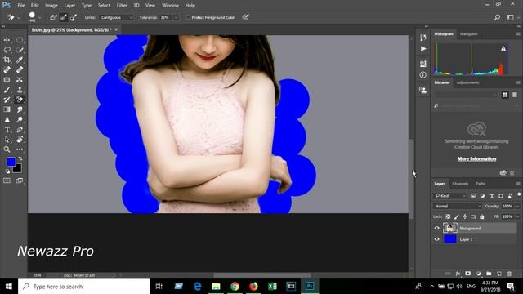This screenshot has height=294, width=523.
Task: Open Chrome from the taskbar
Action: pyautogui.click(x=235, y=287)
